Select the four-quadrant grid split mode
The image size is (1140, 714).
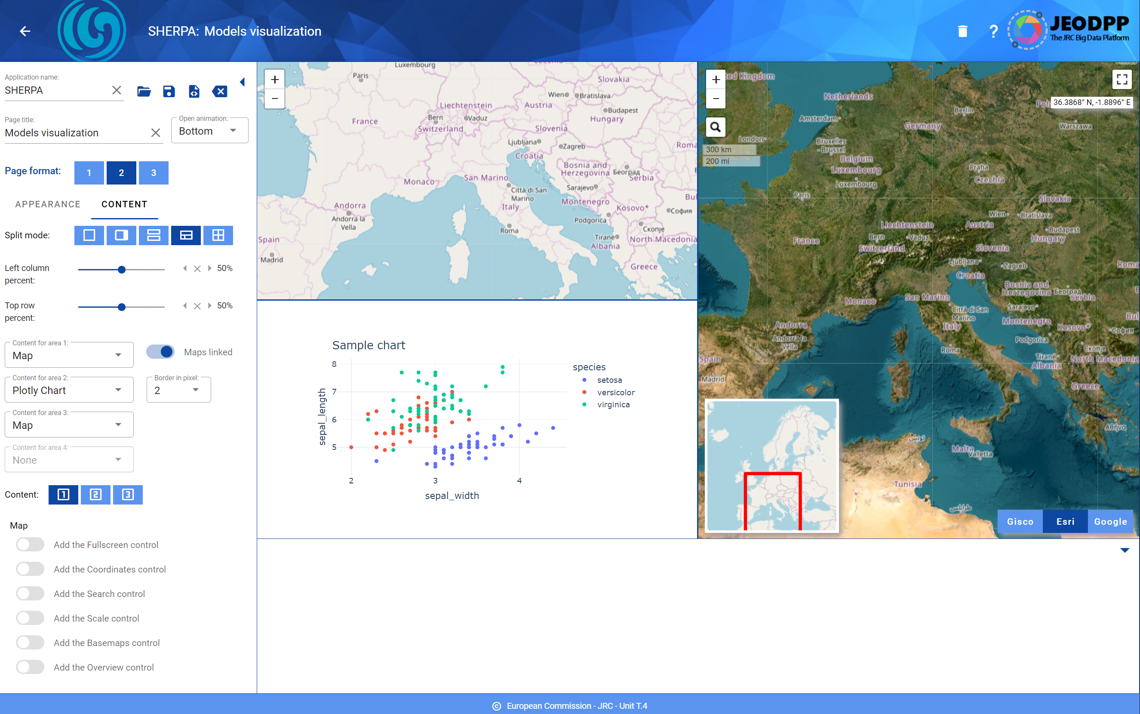click(218, 235)
